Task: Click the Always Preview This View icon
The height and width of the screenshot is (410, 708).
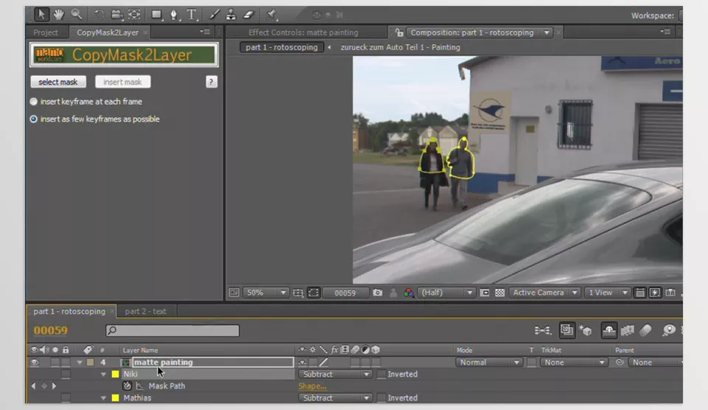Action: [234, 293]
